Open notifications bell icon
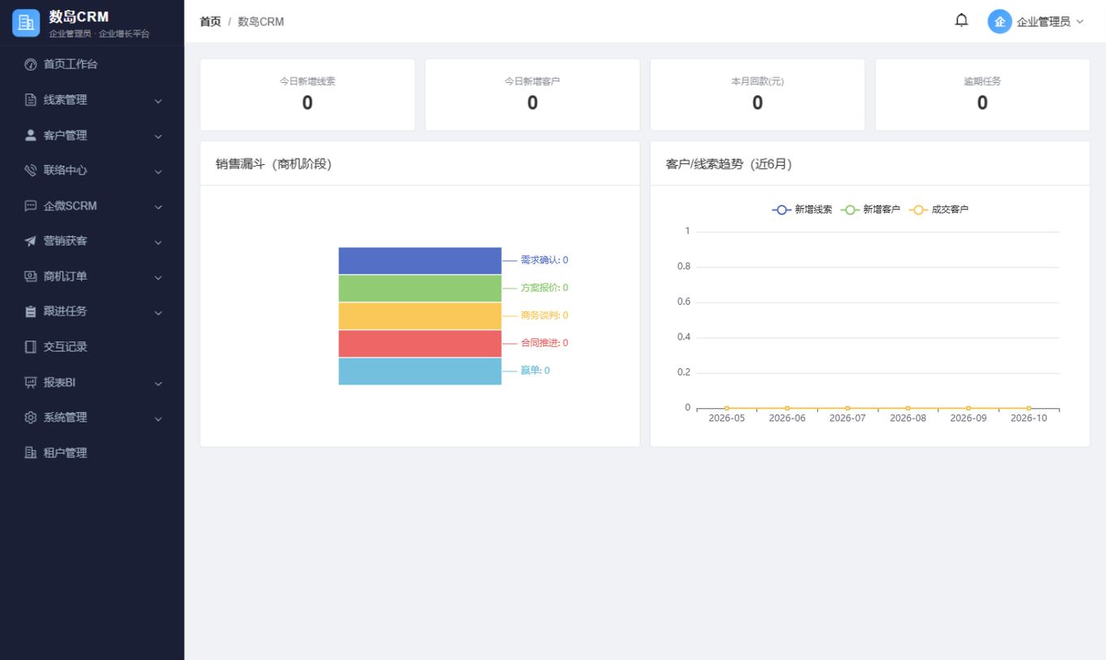This screenshot has height=660, width=1106. click(x=961, y=20)
